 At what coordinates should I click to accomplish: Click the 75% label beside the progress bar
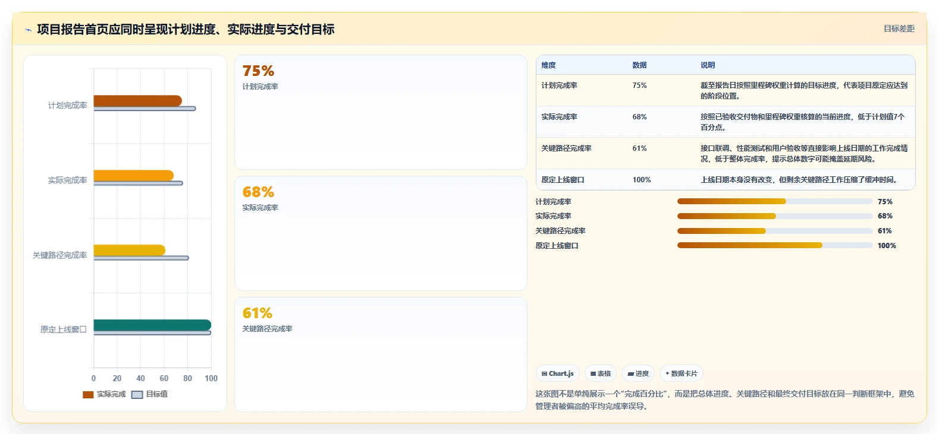click(x=885, y=202)
